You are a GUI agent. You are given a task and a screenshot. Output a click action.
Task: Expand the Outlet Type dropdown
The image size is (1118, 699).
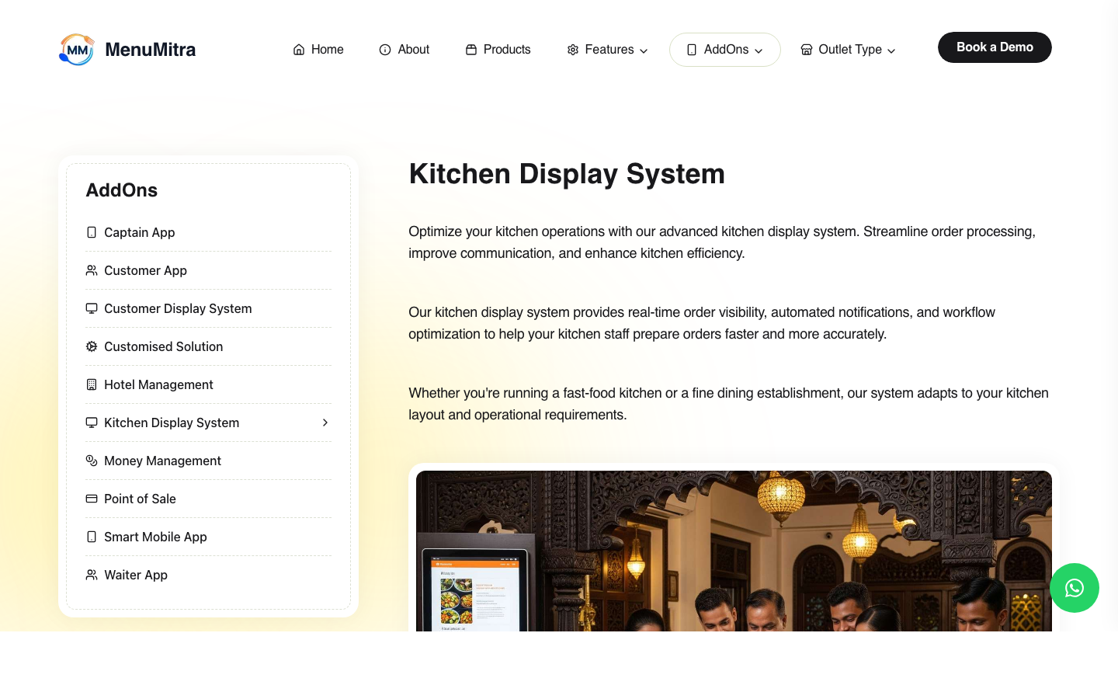coord(848,50)
